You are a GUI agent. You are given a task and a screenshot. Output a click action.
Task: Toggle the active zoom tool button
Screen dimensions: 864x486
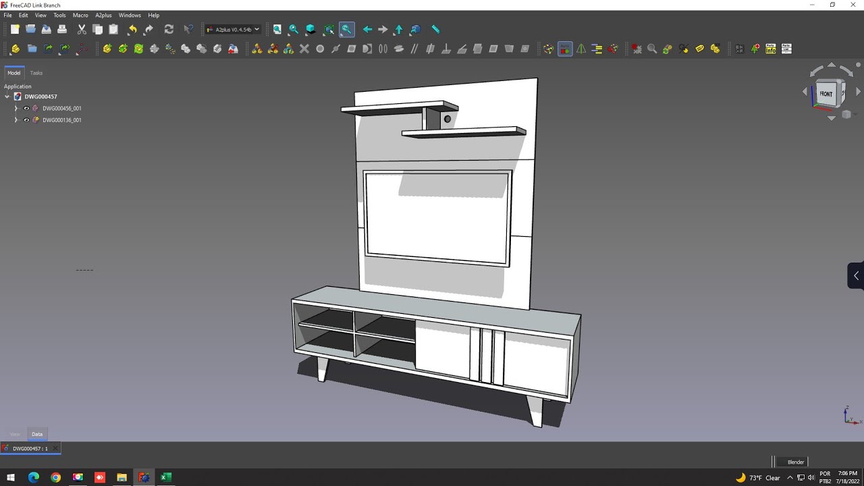[346, 29]
